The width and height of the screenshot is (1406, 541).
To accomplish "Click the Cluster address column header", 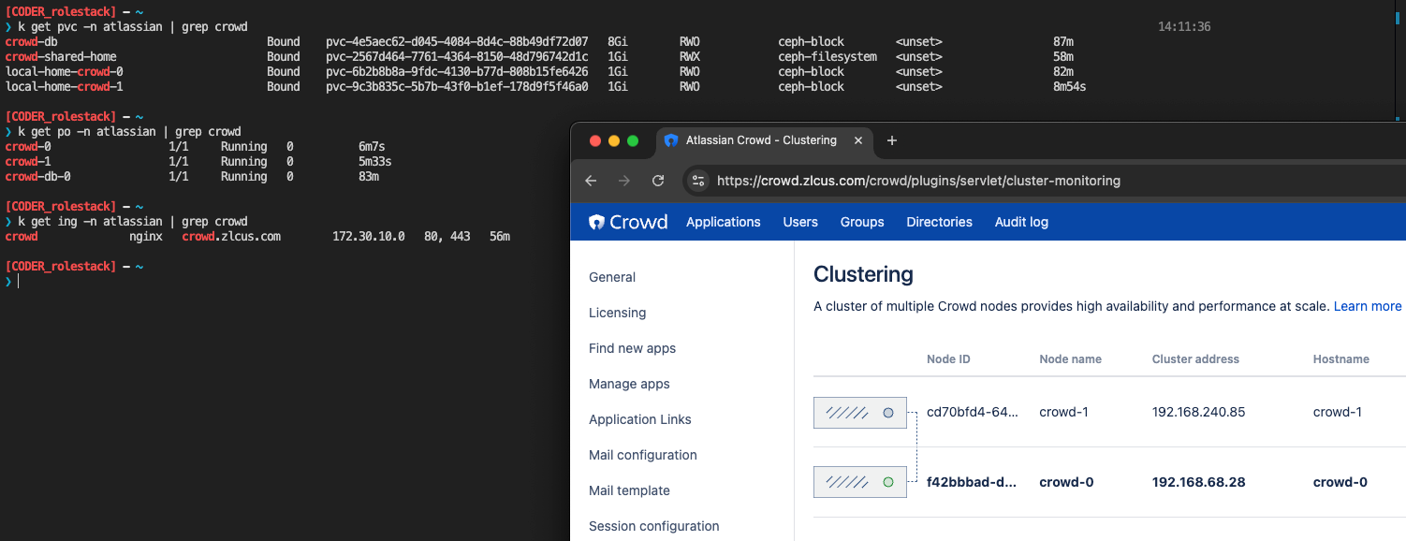I will (1195, 359).
